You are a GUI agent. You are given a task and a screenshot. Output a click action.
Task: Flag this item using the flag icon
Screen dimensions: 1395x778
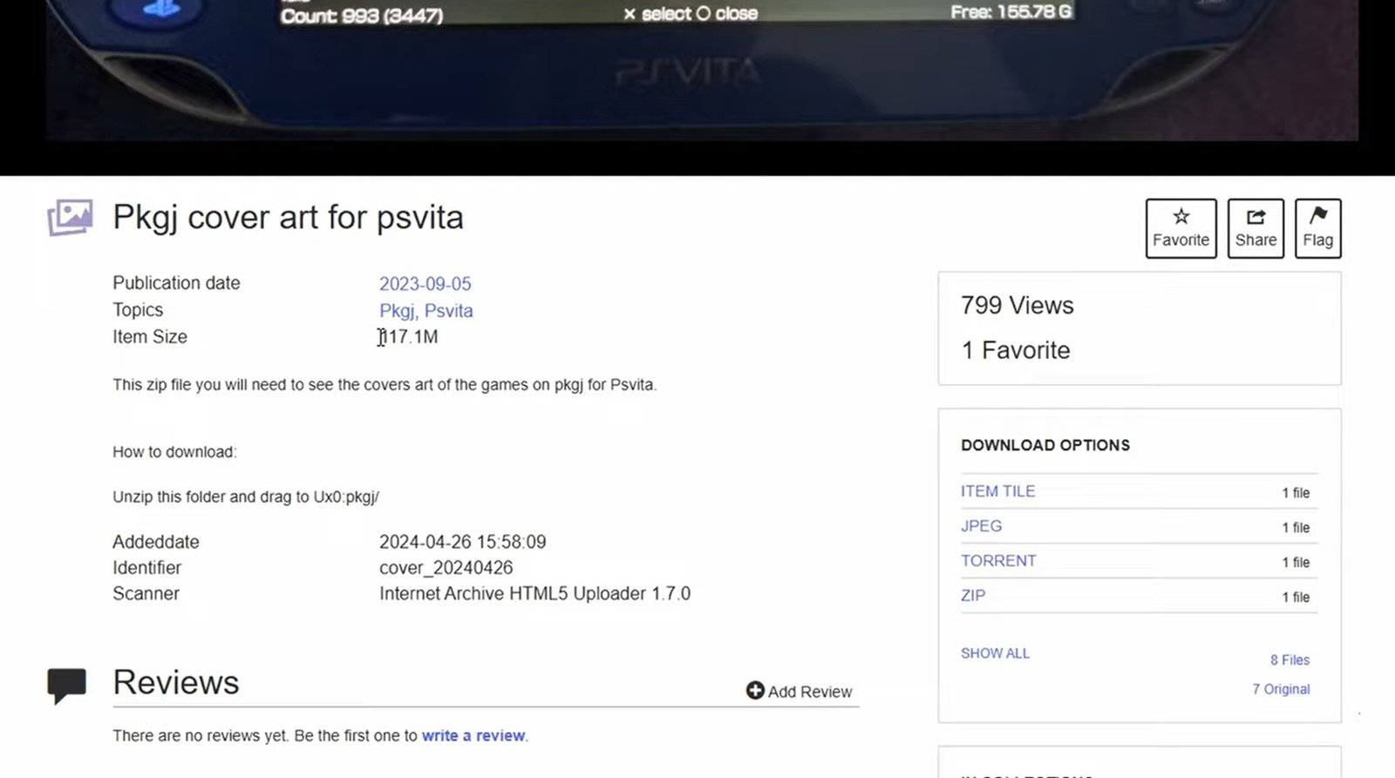[1317, 228]
